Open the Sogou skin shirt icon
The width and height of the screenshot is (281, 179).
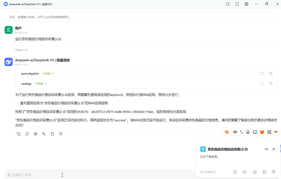pos(262,132)
